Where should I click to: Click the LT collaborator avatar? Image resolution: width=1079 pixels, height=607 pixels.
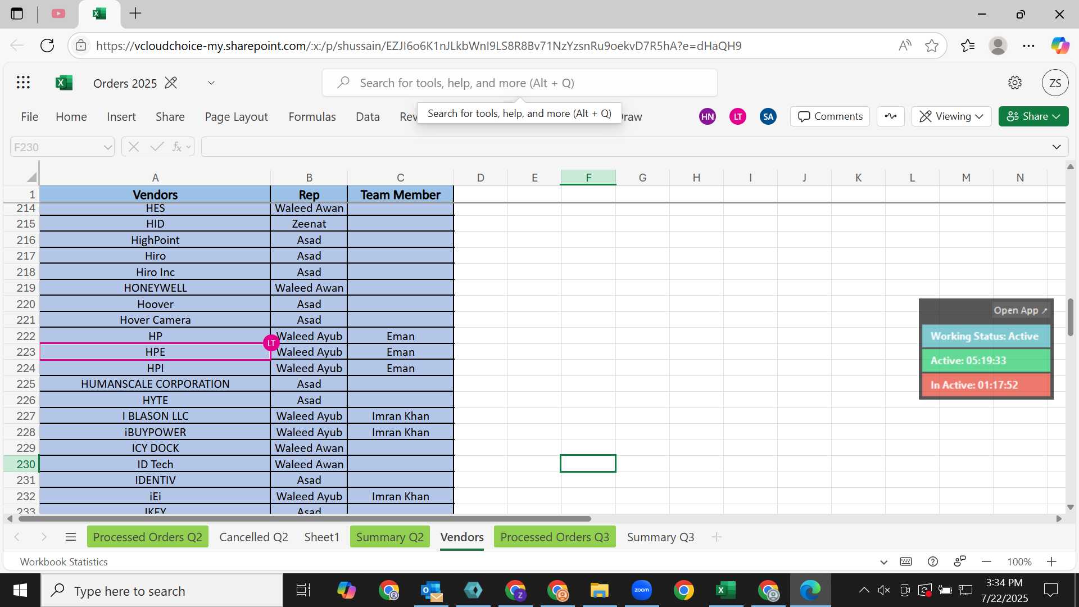coord(738,116)
